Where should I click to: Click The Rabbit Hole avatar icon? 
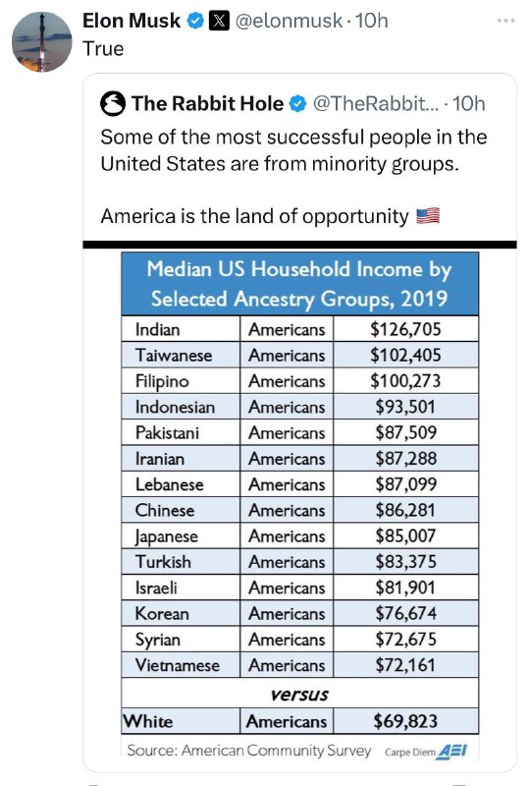point(113,104)
